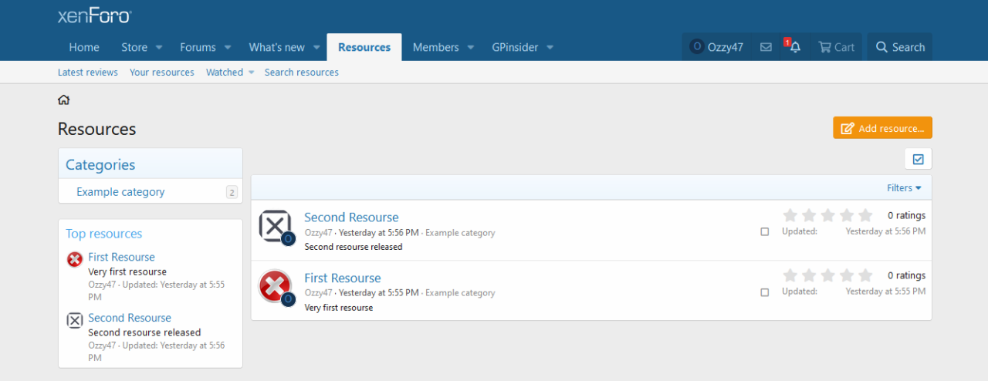Click the Search magnifier button
The image size is (988, 381).
pyautogui.click(x=900, y=47)
